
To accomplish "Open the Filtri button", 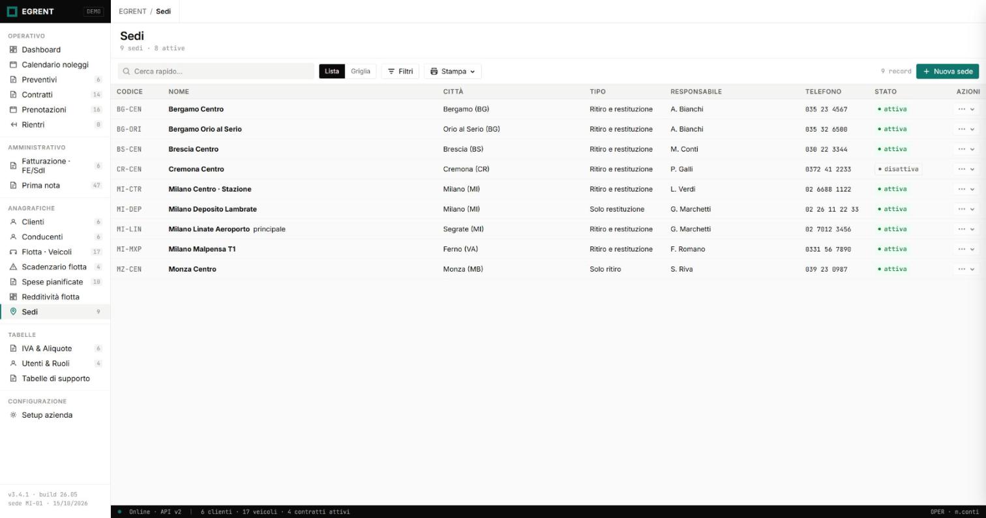I will coord(400,71).
